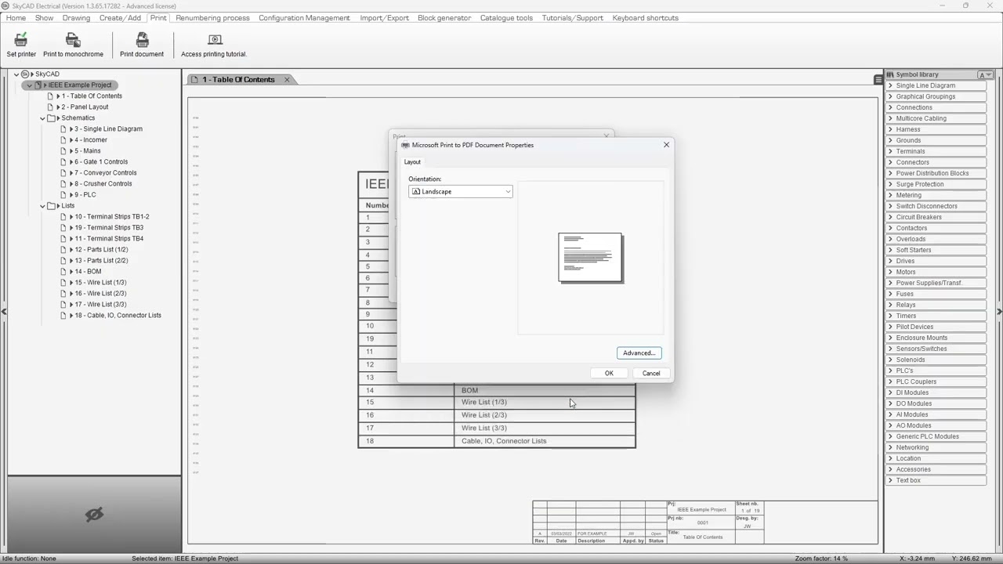Collapse the Schematics folder
Viewport: 1003px width, 564px height.
point(42,118)
